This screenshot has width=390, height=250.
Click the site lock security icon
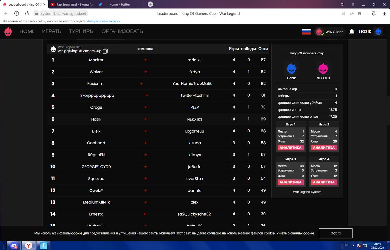coord(37,14)
